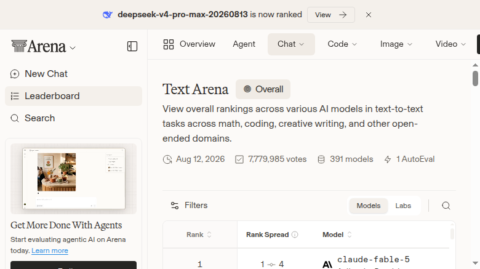Open the Filters panel
Image resolution: width=480 pixels, height=269 pixels.
click(x=189, y=205)
